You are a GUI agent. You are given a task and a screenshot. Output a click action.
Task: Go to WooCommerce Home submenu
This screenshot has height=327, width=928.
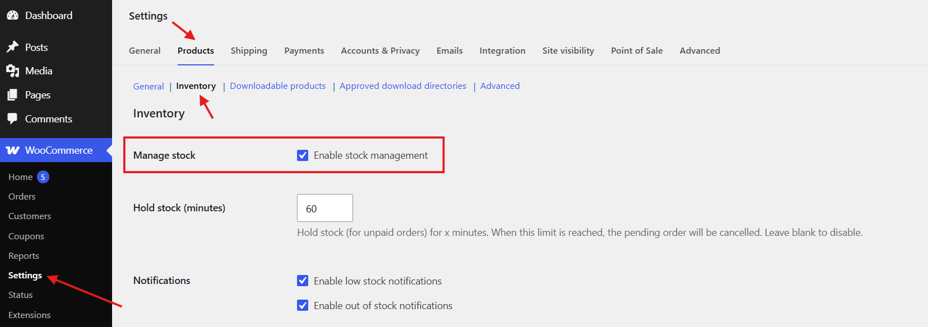pos(21,177)
